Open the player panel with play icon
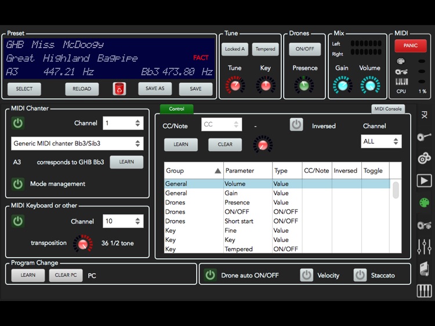This screenshot has width=435, height=326. (x=425, y=181)
